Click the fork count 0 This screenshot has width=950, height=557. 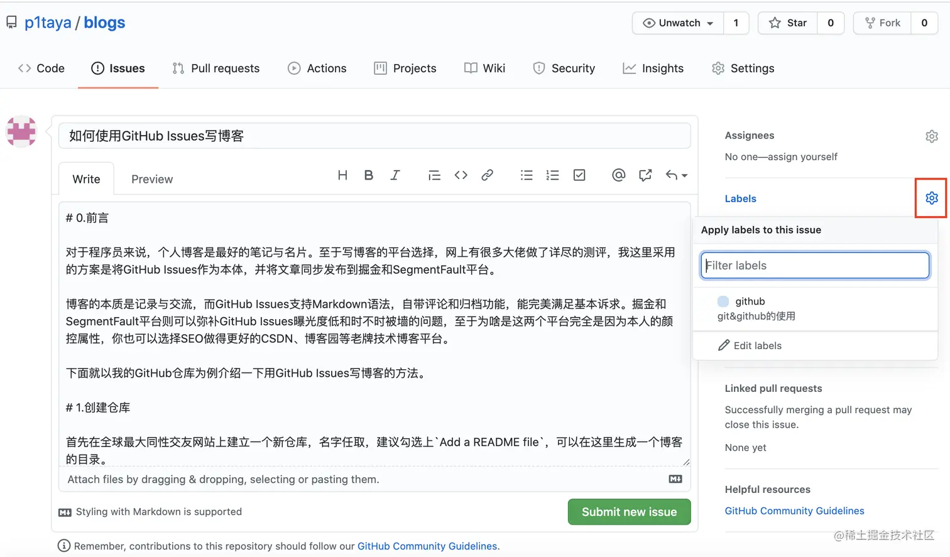924,23
